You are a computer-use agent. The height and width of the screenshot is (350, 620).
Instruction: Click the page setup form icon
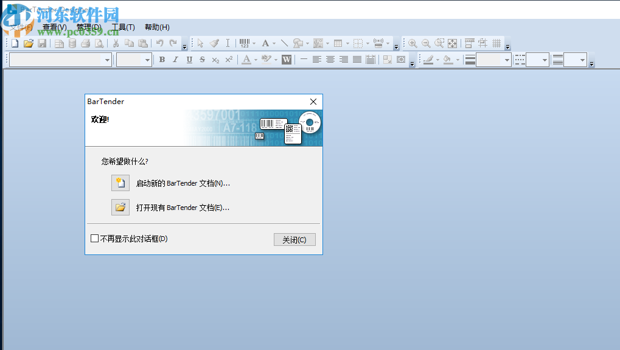click(59, 43)
